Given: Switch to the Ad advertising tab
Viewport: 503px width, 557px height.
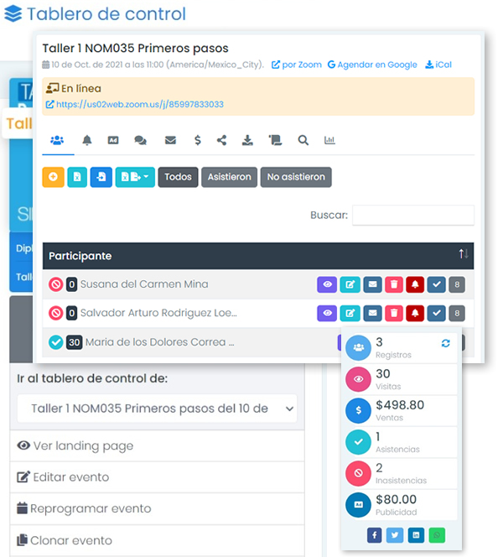Looking at the screenshot, I should (113, 140).
